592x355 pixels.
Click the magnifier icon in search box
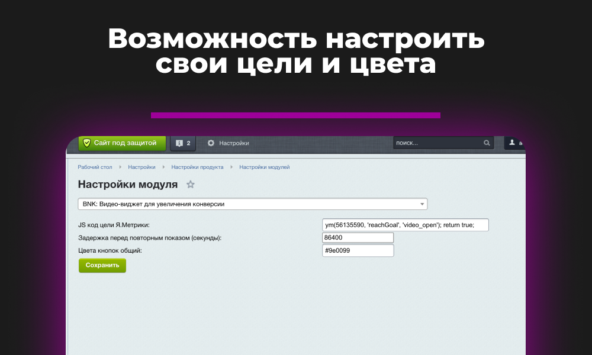pyautogui.click(x=487, y=143)
